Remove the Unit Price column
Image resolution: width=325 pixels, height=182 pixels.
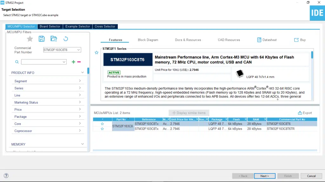tap(197, 119)
